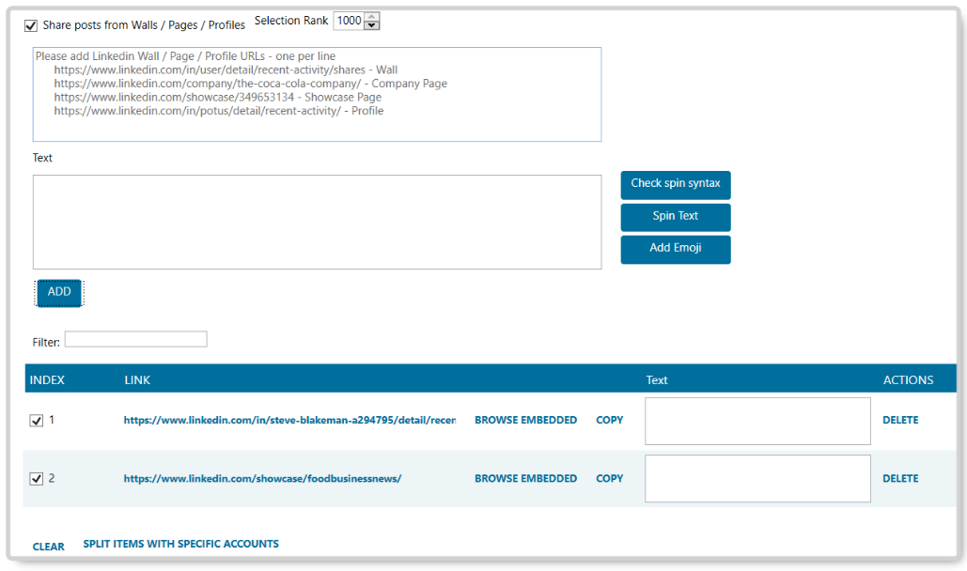967x571 pixels.
Task: Click Check spin syntax
Action: [x=675, y=185]
